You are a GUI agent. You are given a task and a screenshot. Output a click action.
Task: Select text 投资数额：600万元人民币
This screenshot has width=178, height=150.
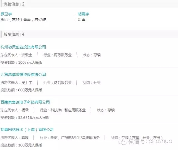21,90
